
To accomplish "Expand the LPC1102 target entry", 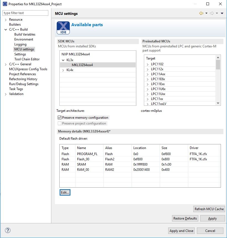I will tap(147, 64).
